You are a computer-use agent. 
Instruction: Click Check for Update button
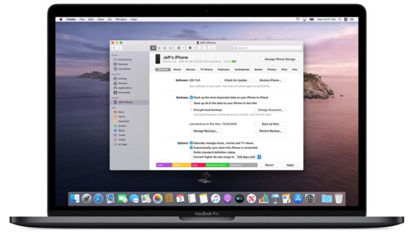coord(236,80)
